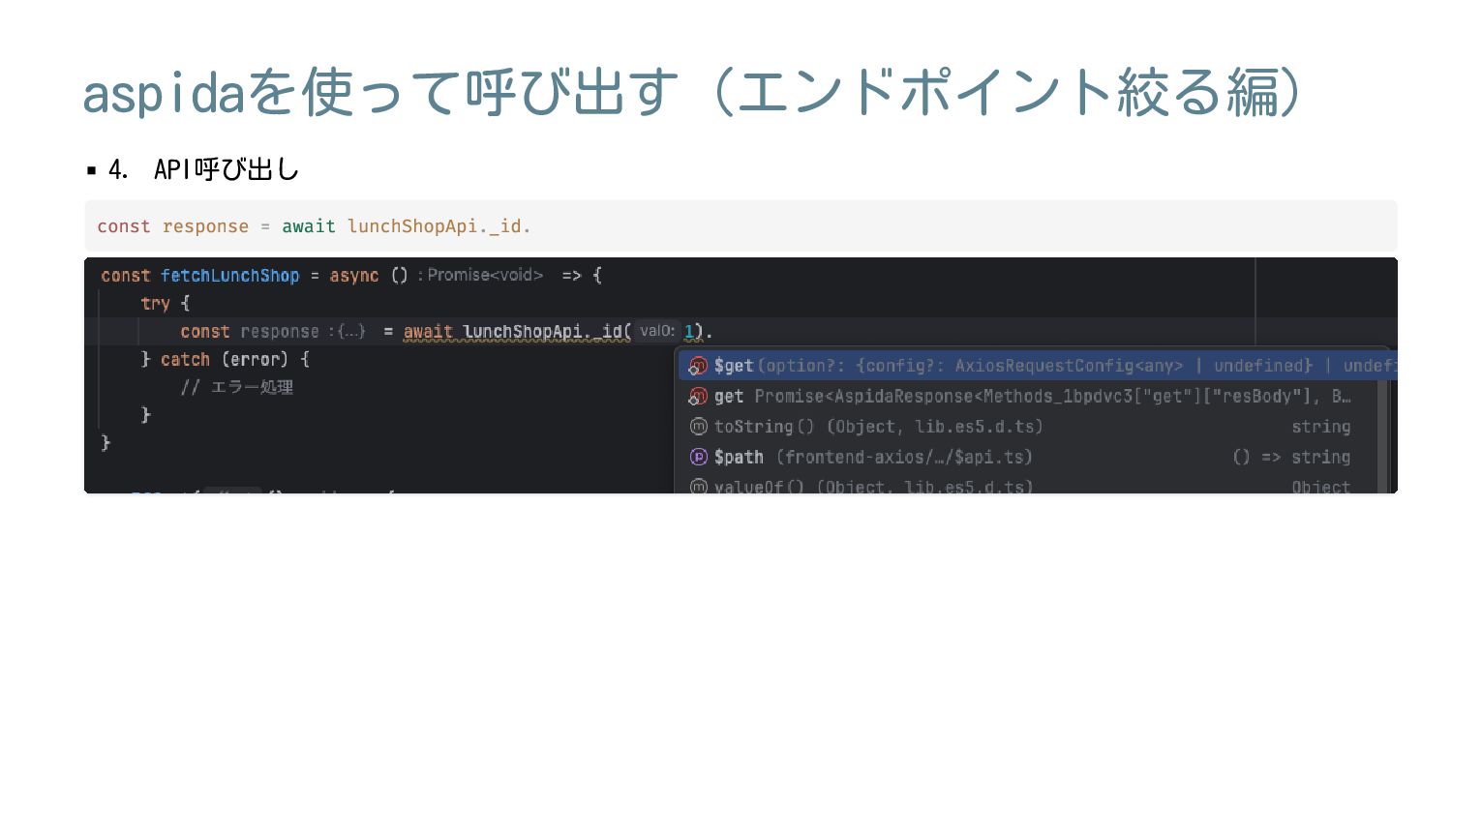Click the await keyword in the editor
Image resolution: width=1482 pixels, height=835 pixels.
(x=428, y=332)
